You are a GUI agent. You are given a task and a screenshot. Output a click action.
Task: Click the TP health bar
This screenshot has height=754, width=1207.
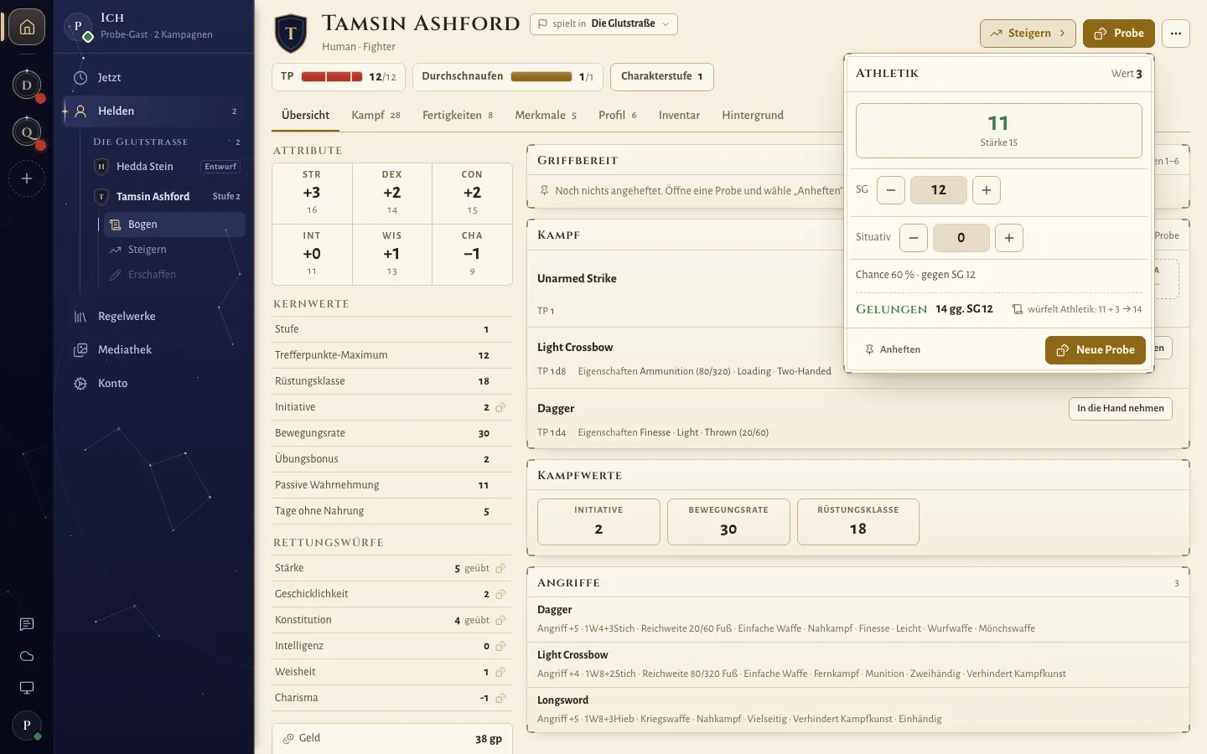point(332,77)
